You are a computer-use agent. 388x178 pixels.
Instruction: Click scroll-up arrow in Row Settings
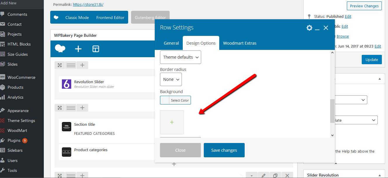[x=332, y=53]
